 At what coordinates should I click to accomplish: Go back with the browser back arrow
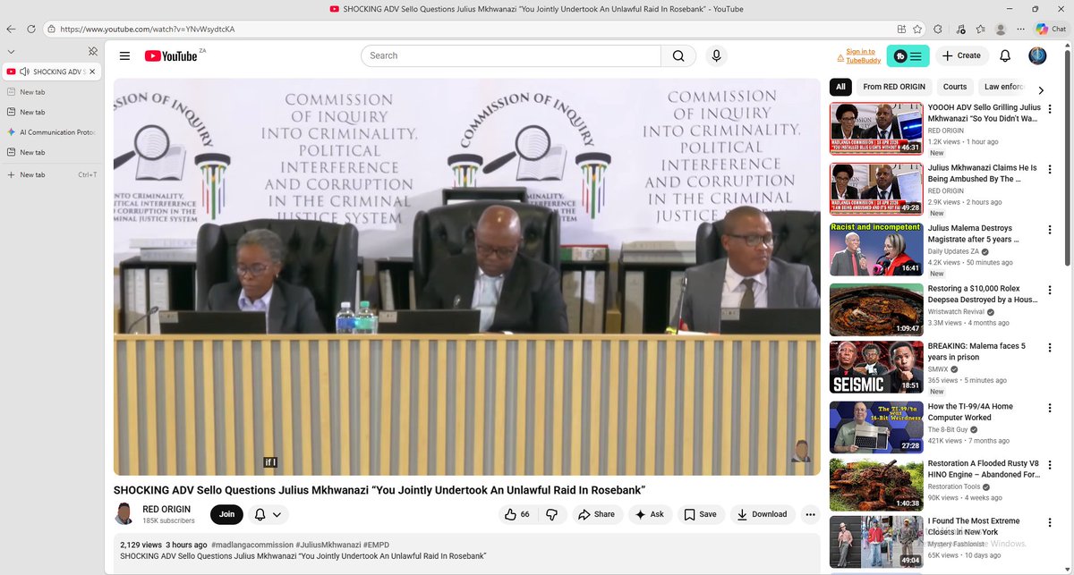point(11,29)
